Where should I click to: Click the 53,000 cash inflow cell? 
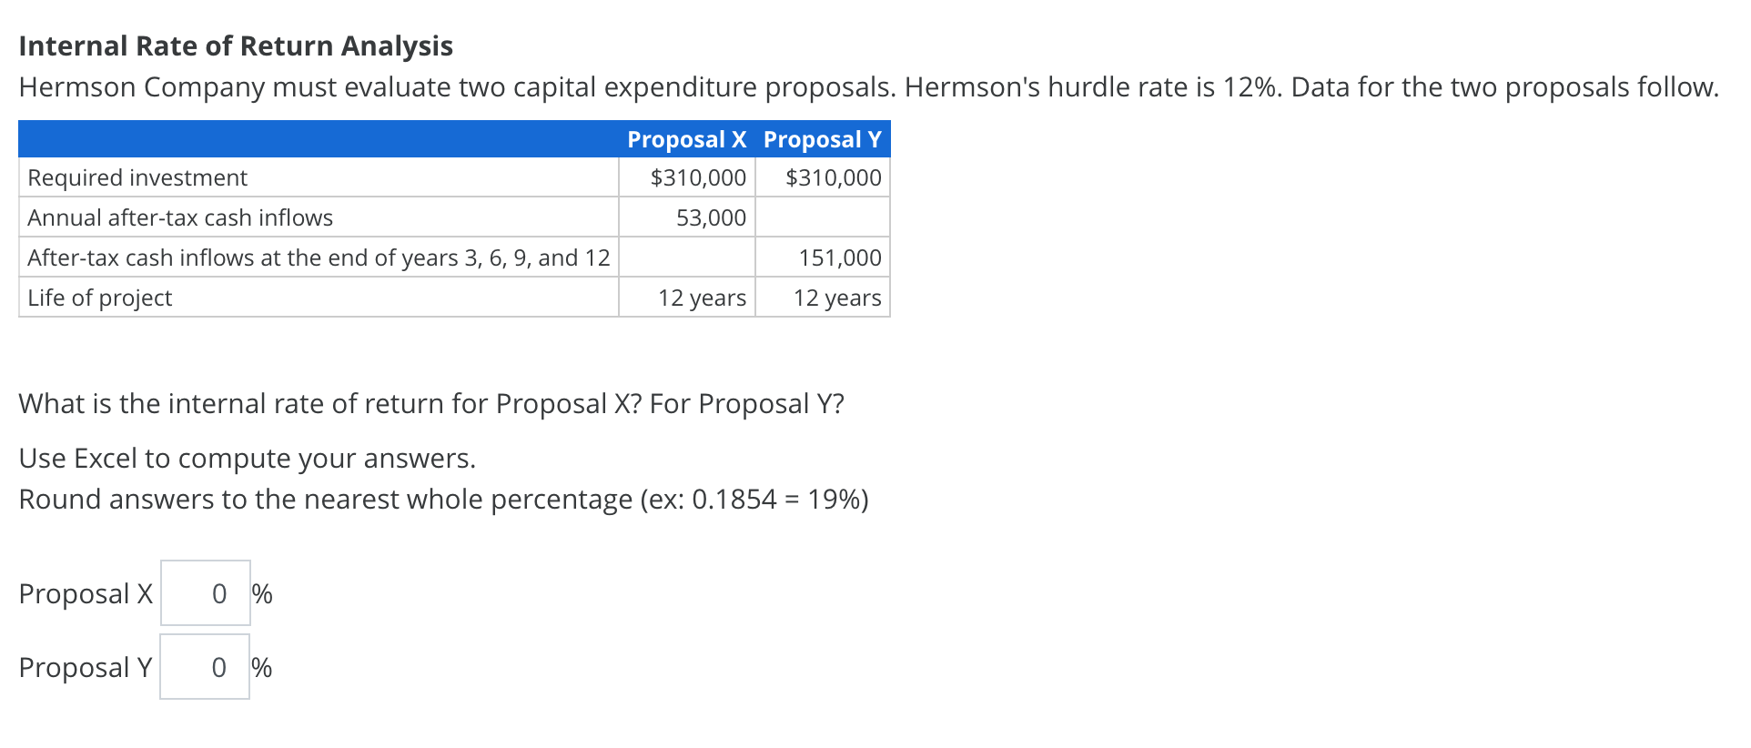710,217
